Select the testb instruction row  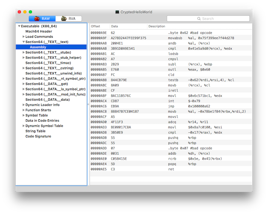tap(171, 80)
